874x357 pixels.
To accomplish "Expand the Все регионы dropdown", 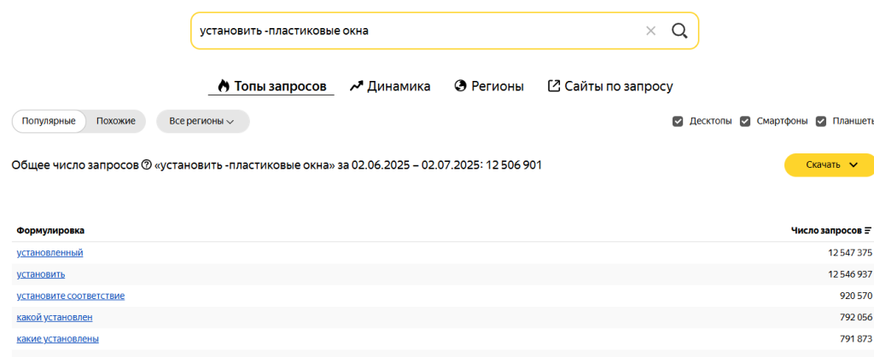I will (x=202, y=121).
